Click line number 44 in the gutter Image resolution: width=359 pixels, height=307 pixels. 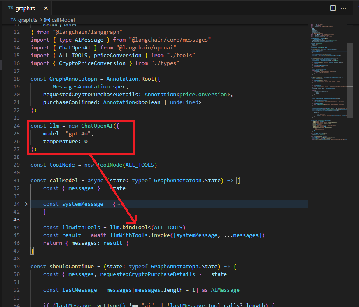point(16,227)
